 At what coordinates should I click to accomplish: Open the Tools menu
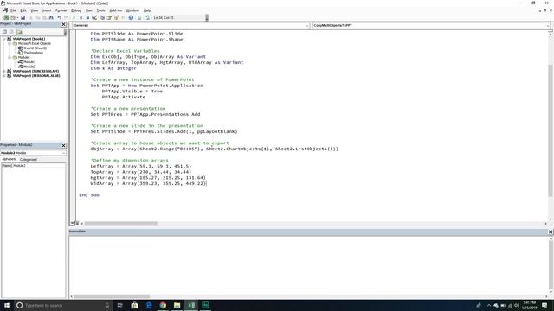tap(100, 10)
